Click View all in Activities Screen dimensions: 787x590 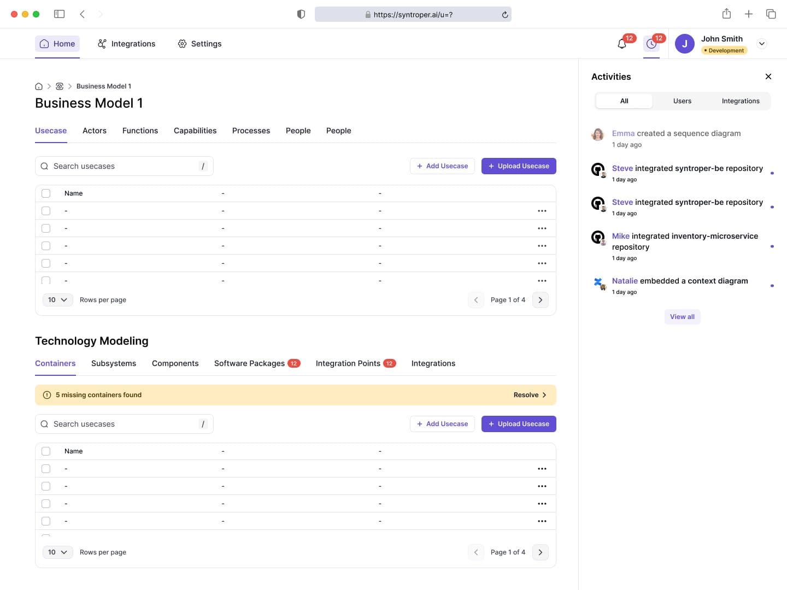point(682,317)
